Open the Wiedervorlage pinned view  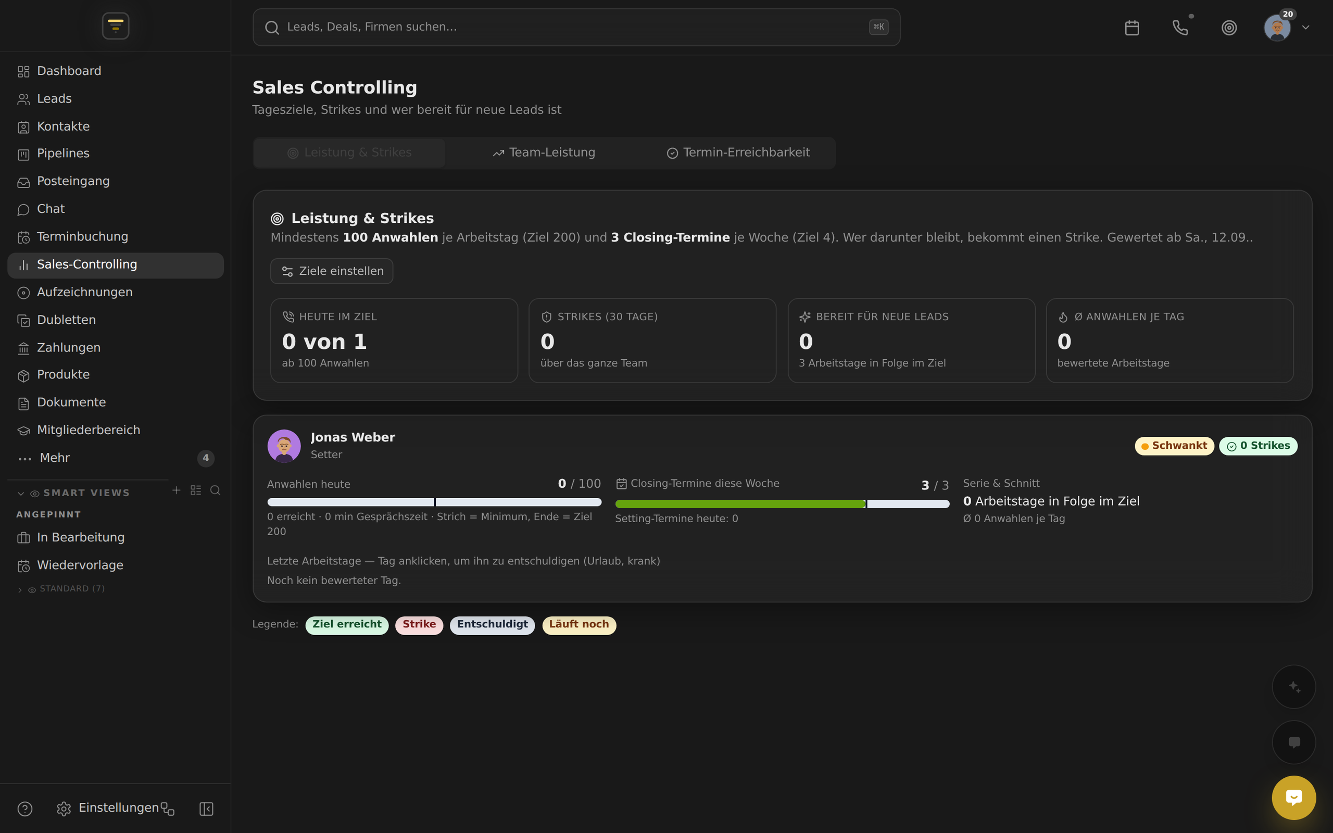116,565
